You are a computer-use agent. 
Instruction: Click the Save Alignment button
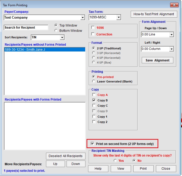point(157,60)
